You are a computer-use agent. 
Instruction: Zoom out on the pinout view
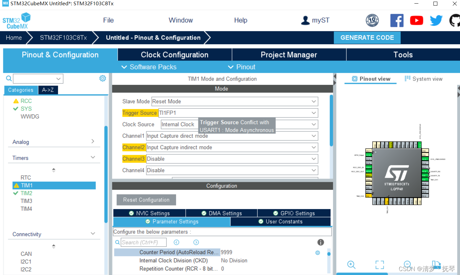point(407,264)
